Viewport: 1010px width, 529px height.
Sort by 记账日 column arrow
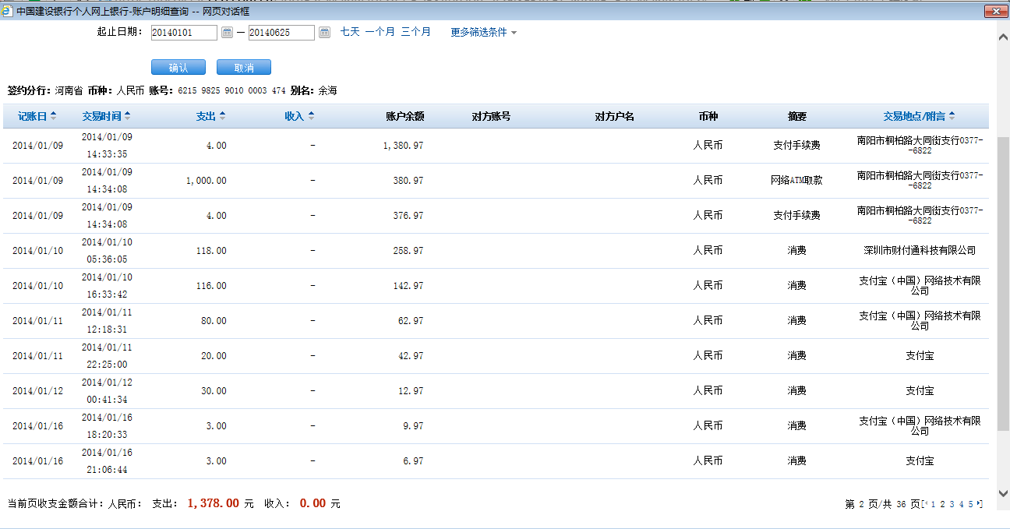(54, 116)
